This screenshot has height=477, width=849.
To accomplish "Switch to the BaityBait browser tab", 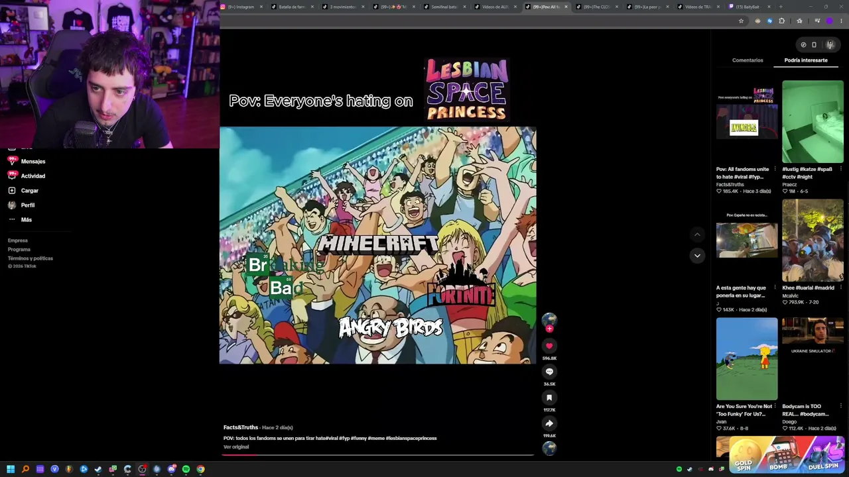I will point(749,7).
